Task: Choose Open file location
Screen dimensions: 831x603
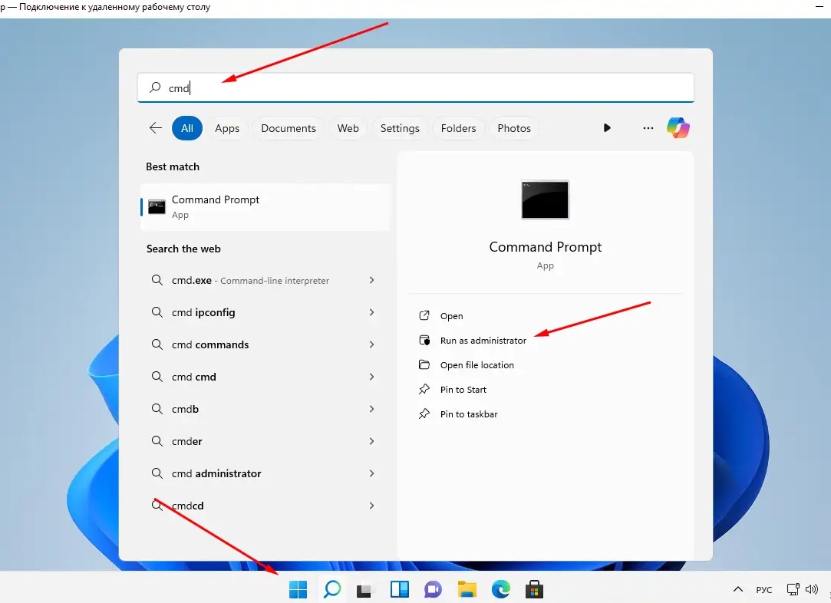Action: point(477,365)
